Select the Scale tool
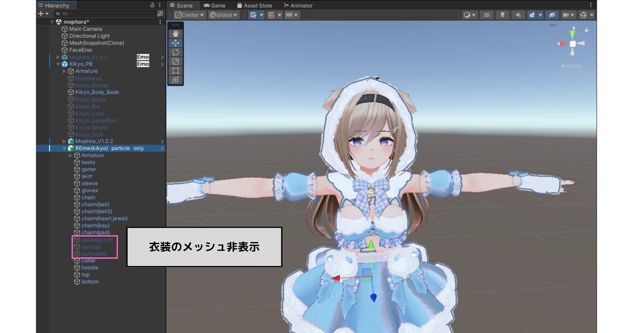This screenshot has height=333, width=633. click(176, 61)
